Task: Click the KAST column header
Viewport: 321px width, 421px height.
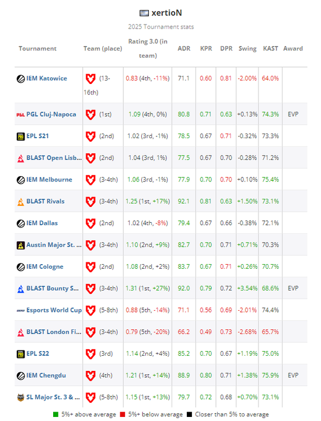Action: coord(270,48)
